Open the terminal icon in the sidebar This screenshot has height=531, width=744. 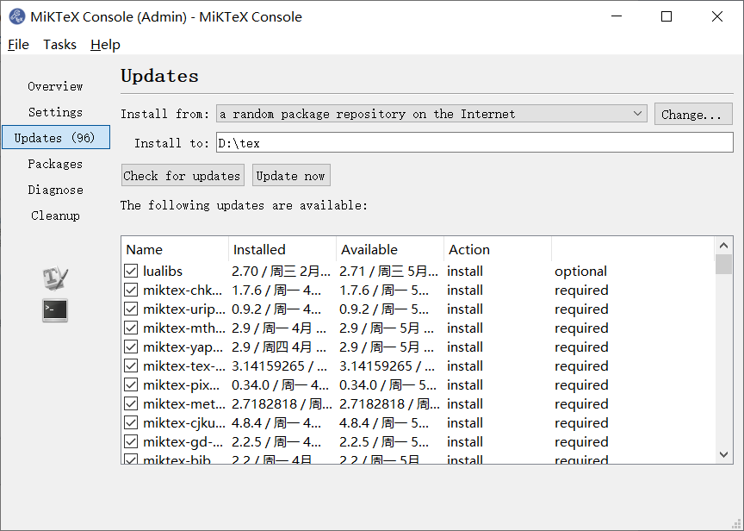click(x=54, y=310)
